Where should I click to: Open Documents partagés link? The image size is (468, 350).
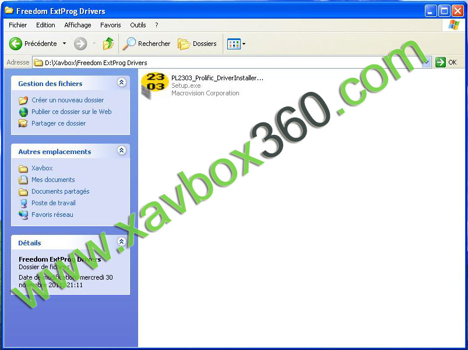point(61,191)
